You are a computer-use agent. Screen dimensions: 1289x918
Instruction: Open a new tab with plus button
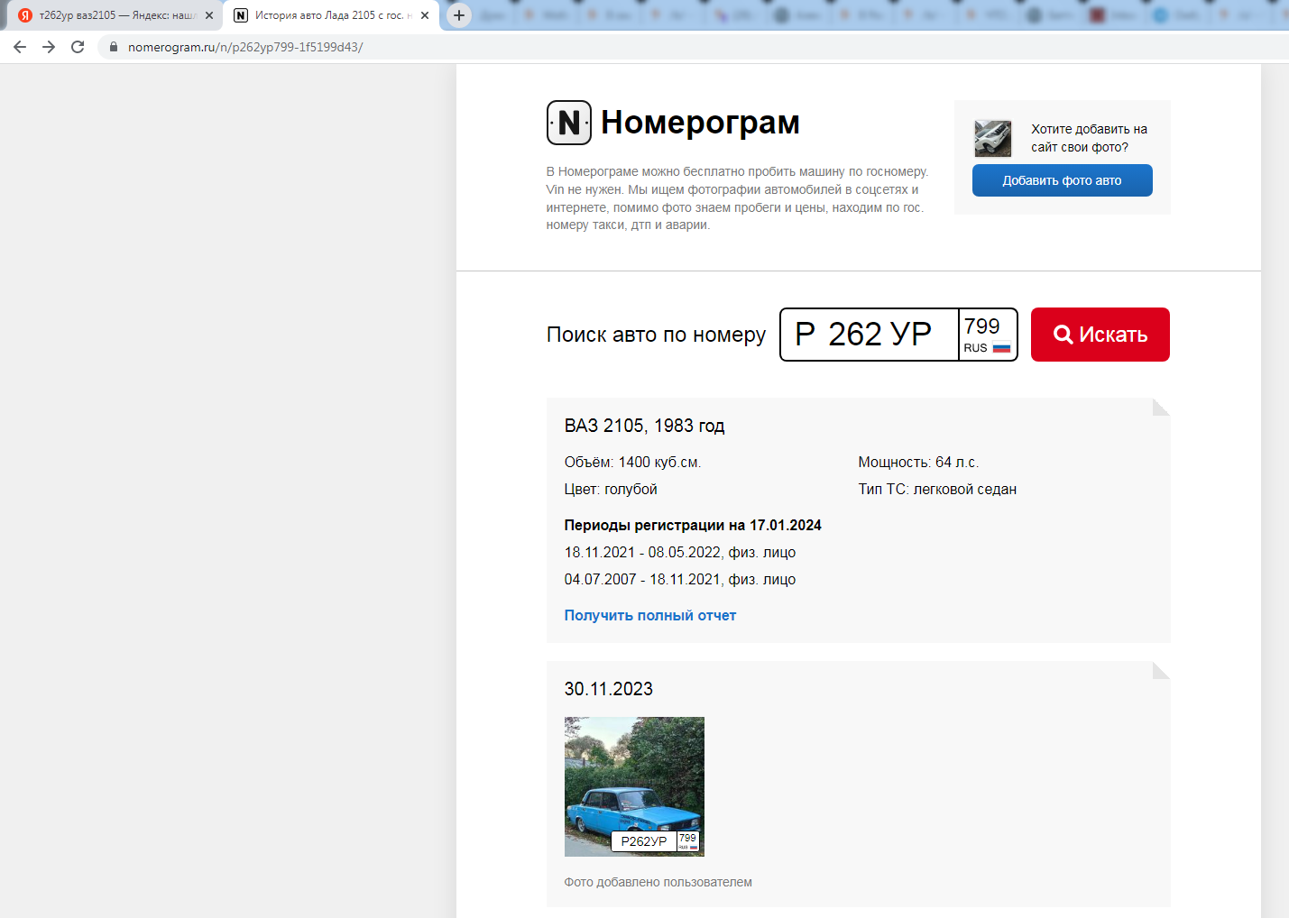click(x=459, y=15)
